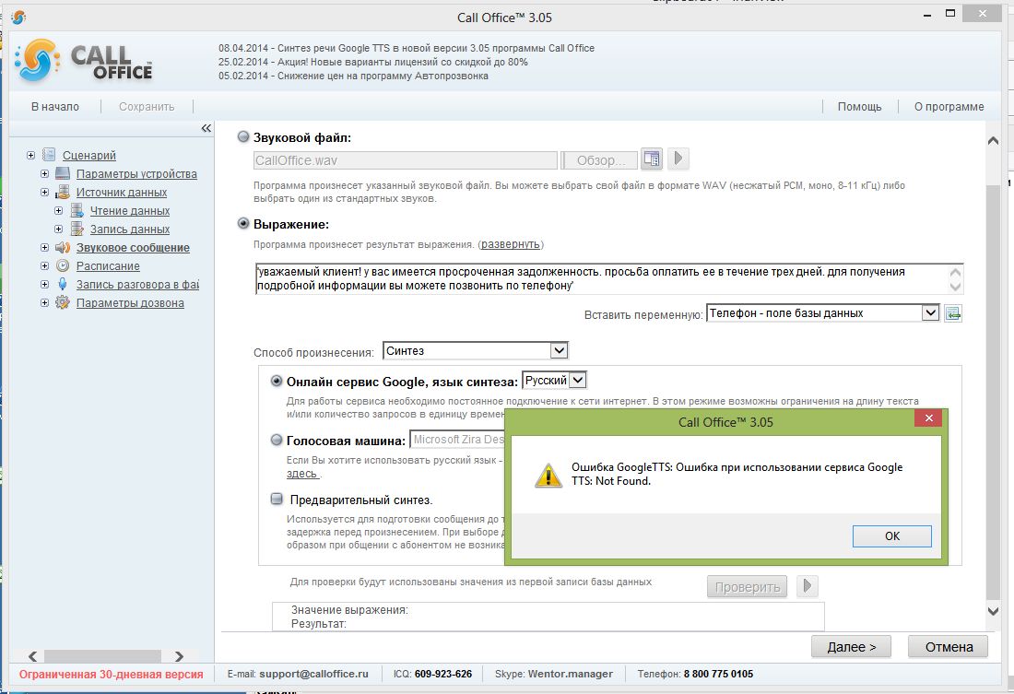Enable the Предварительный синтез checkbox
The height and width of the screenshot is (694, 1014).
[277, 500]
